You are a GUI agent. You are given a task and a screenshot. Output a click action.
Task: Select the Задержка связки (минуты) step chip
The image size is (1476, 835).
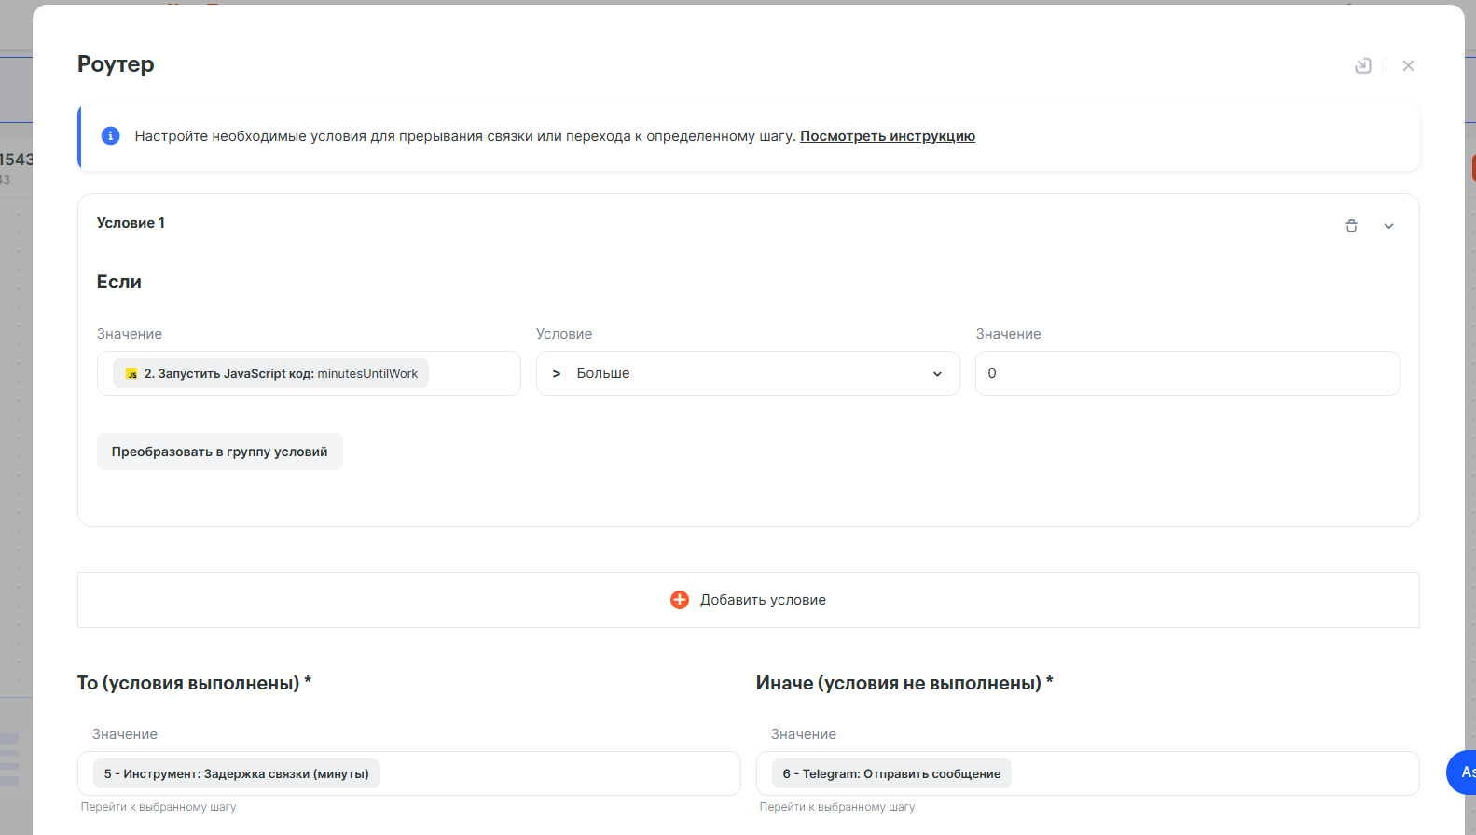[236, 773]
